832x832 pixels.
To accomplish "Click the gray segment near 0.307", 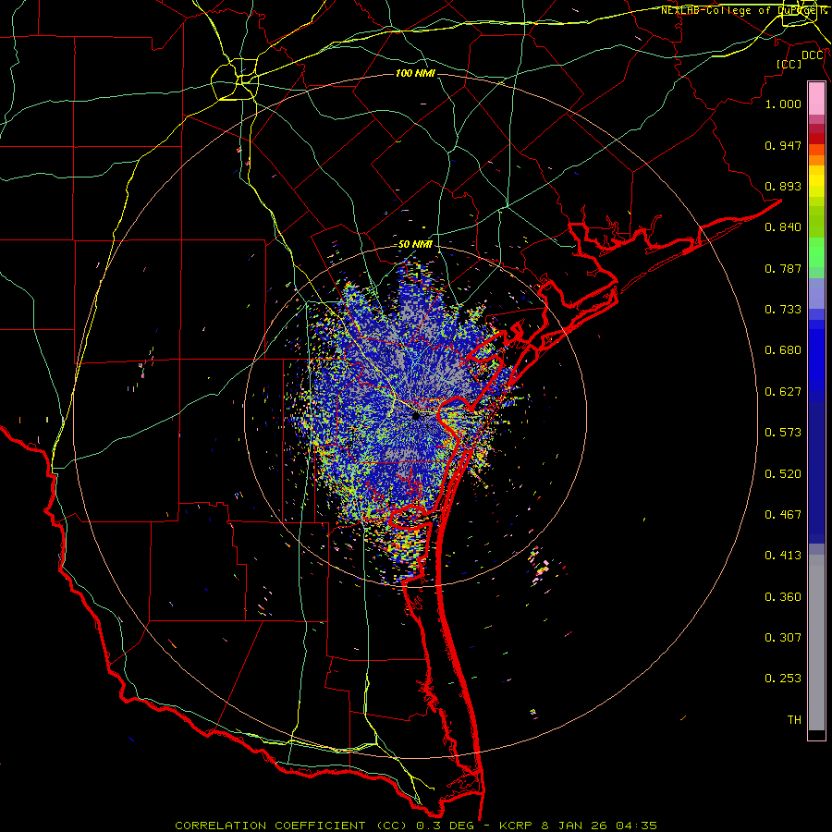I will click(x=816, y=642).
